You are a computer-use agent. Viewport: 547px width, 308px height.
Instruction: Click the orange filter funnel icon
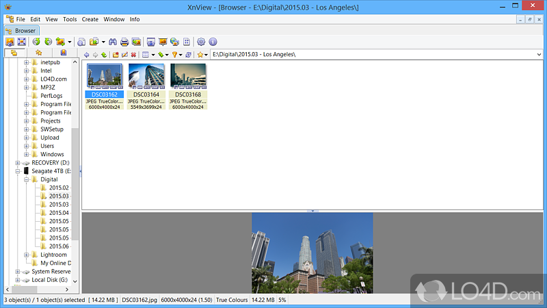[x=175, y=55]
